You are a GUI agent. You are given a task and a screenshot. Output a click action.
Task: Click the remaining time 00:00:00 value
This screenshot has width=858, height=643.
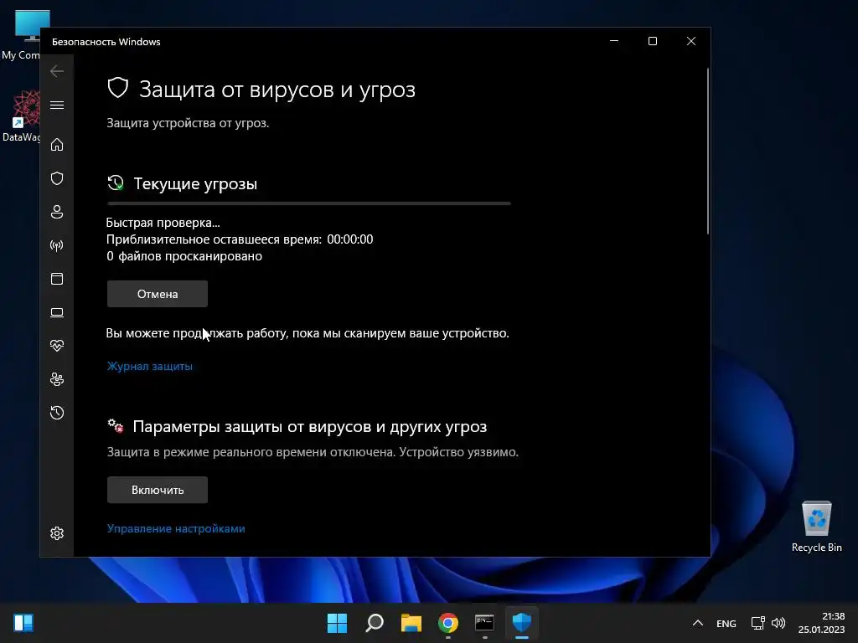pos(350,239)
